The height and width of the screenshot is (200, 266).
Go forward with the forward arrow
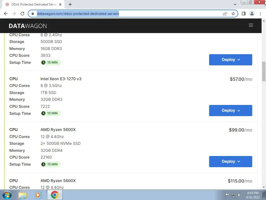(14, 14)
